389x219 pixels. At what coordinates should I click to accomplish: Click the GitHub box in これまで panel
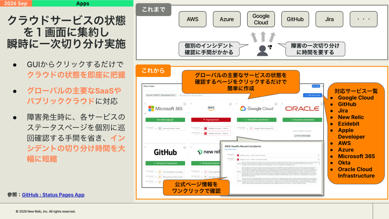[x=295, y=19]
